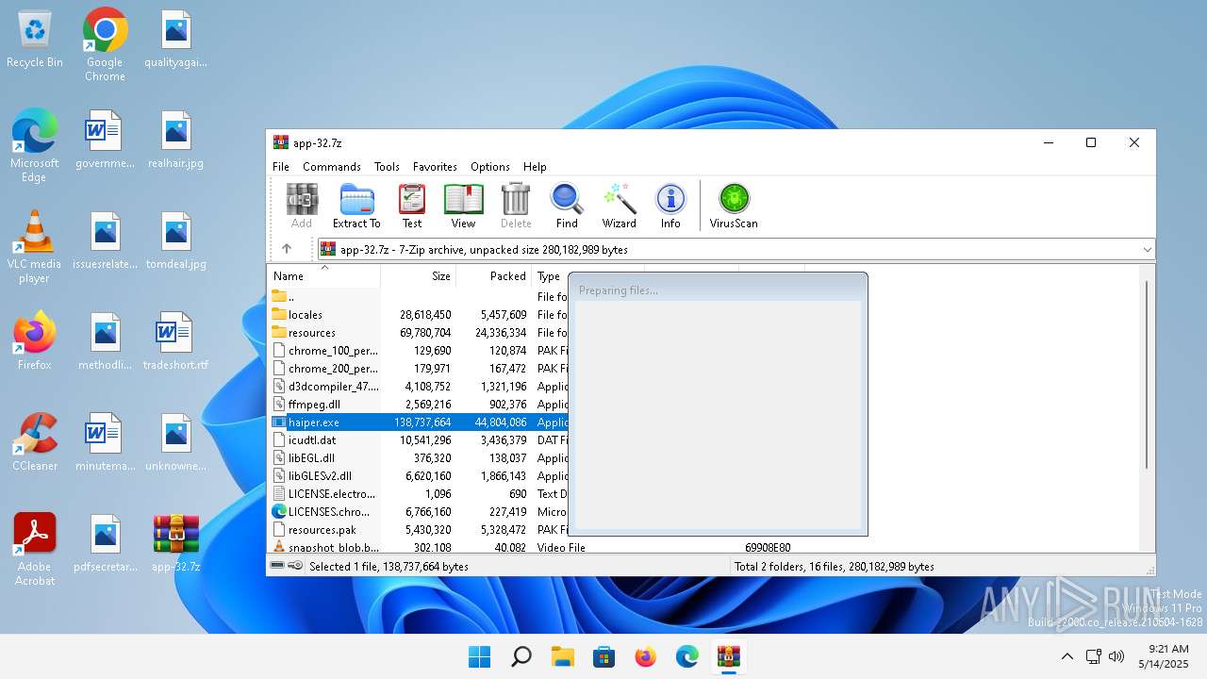This screenshot has width=1207, height=679.
Task: Select LICENSES.chromium file row
Action: tap(419, 512)
